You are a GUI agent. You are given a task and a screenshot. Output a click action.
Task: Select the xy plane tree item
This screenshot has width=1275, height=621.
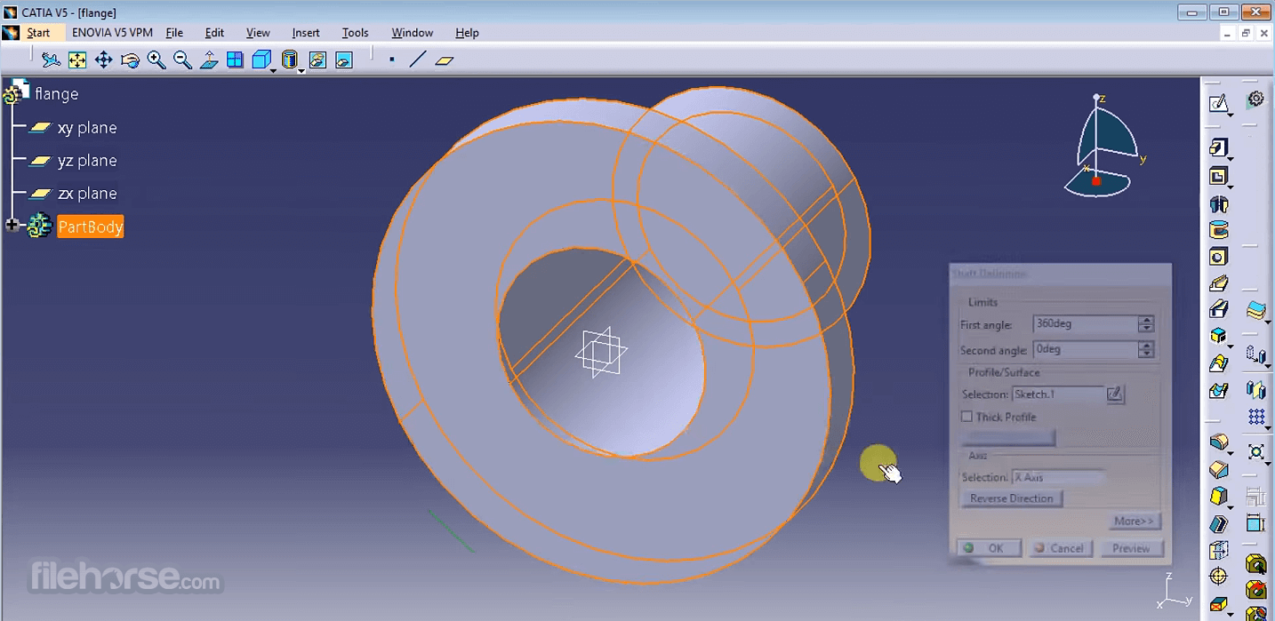click(x=87, y=128)
